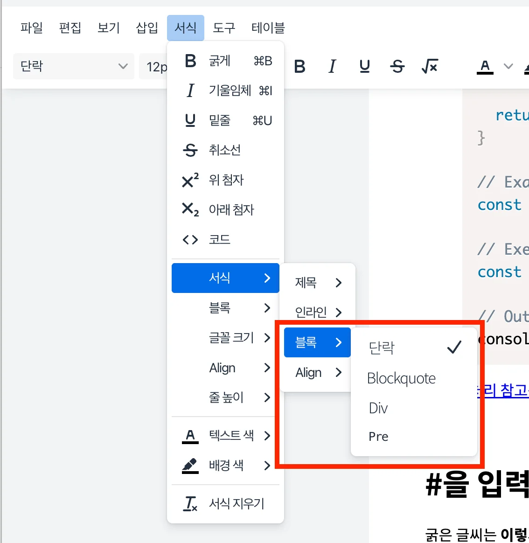Open the 단락 paragraph style dropdown
The width and height of the screenshot is (529, 543).
click(73, 66)
